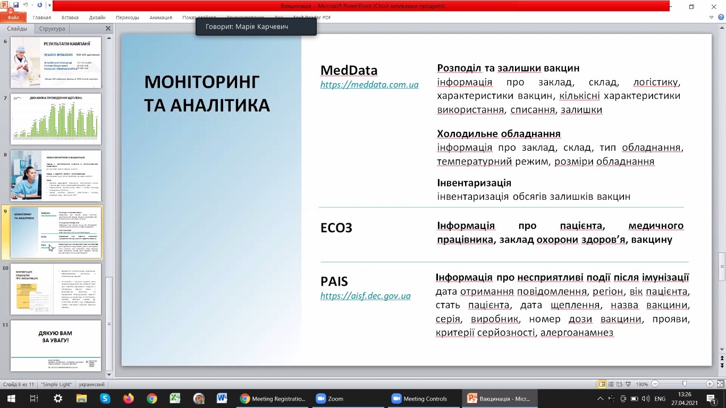This screenshot has height=408, width=726.
Task: Click the Redo icon in Quick Access Toolbar
Action: [x=39, y=5]
